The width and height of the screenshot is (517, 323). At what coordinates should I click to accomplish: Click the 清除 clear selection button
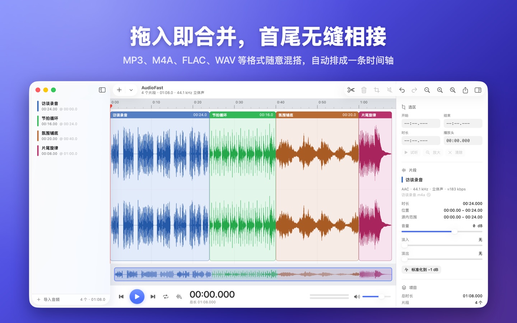[x=455, y=153]
